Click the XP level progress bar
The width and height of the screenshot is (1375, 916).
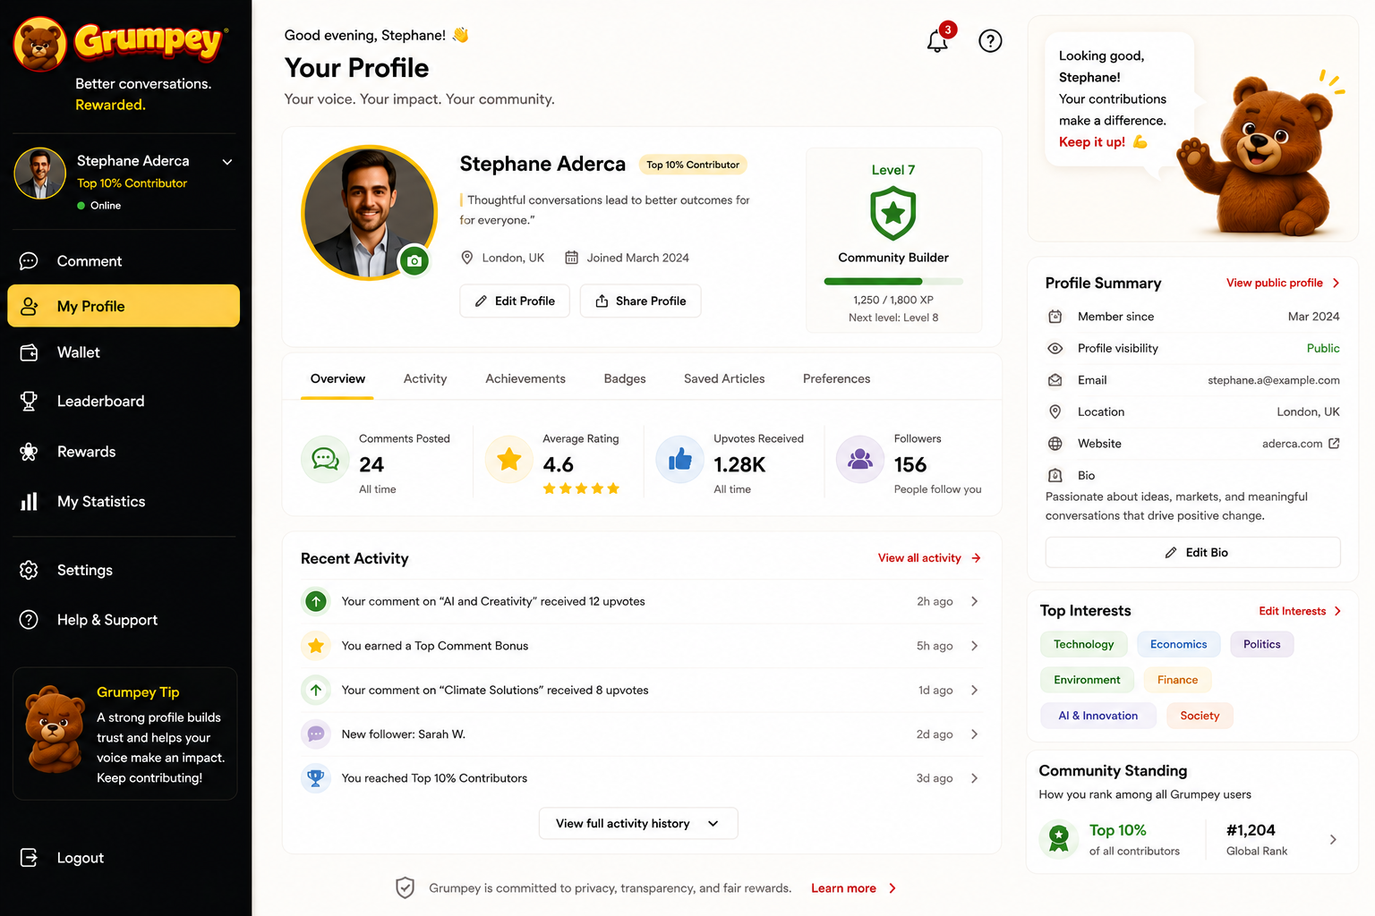893,282
